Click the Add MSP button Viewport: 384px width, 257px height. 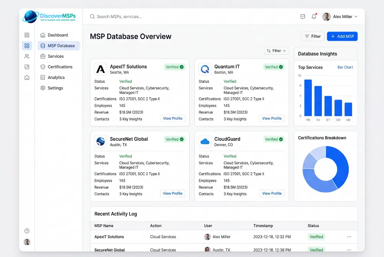[x=342, y=36]
